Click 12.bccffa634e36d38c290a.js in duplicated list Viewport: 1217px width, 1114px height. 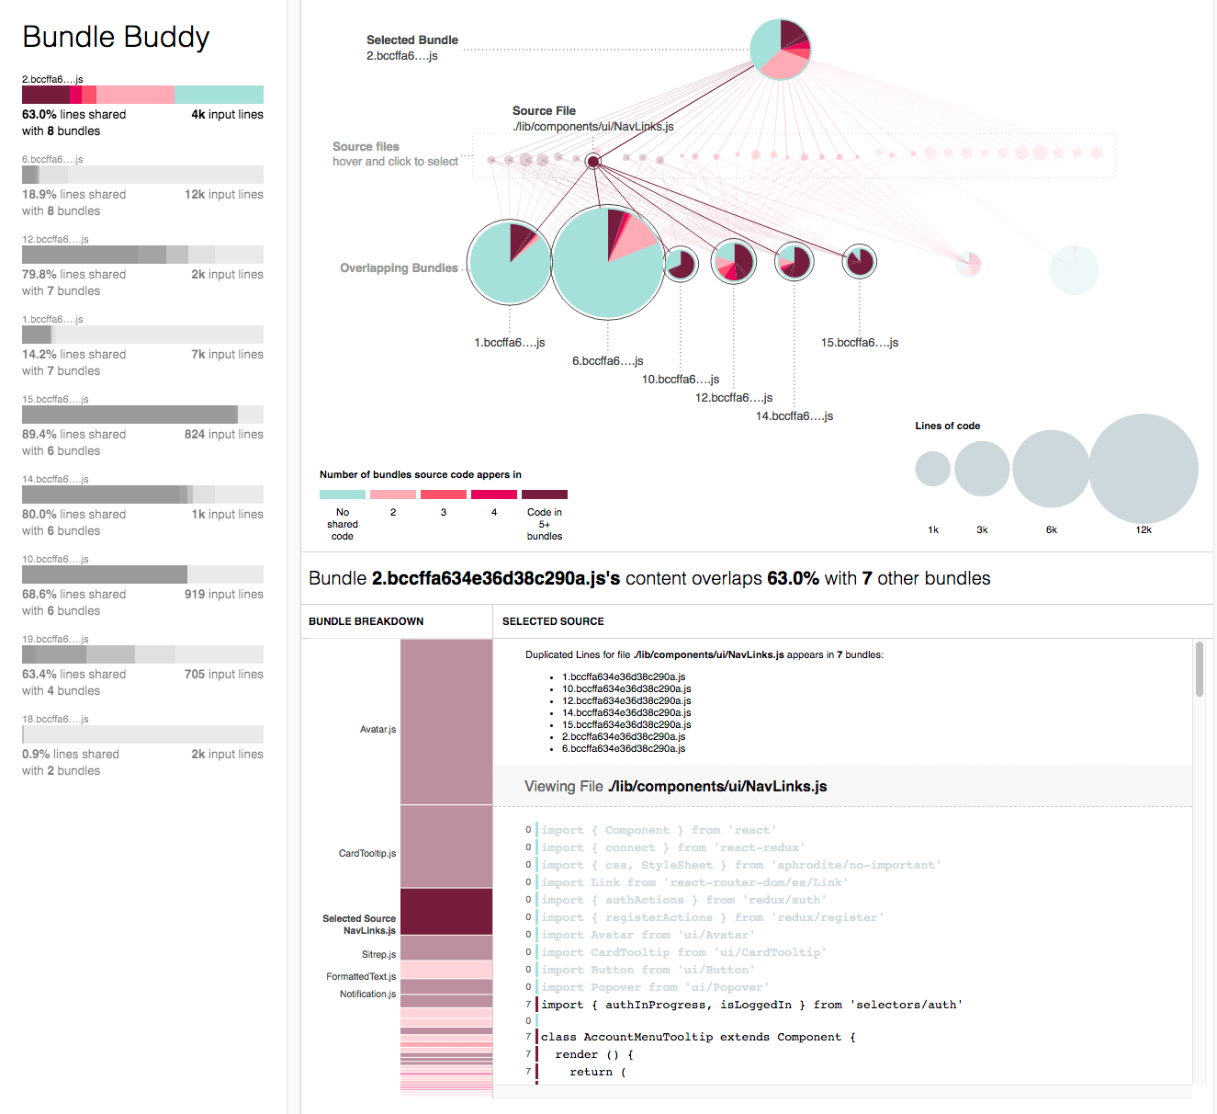626,700
